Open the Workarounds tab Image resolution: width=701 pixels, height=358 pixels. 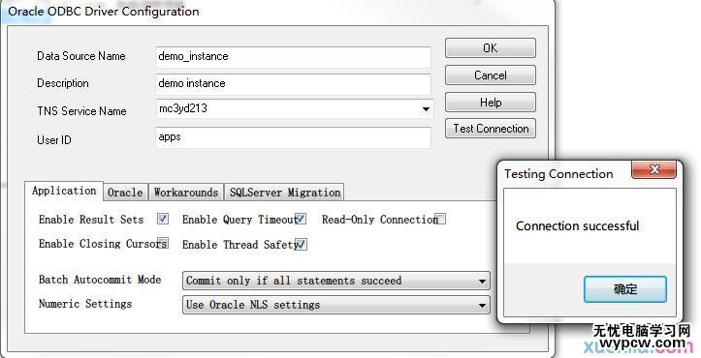point(186,193)
